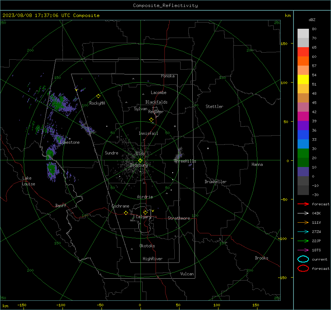Click the Stettler city label
Viewport: 331px width, 310px height.
pyautogui.click(x=214, y=107)
